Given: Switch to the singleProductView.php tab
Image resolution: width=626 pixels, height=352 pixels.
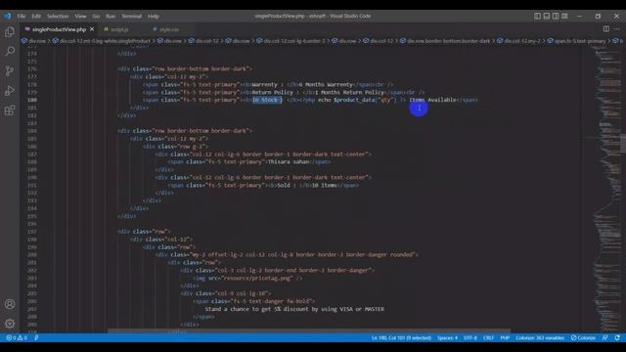Looking at the screenshot, I should click(59, 29).
